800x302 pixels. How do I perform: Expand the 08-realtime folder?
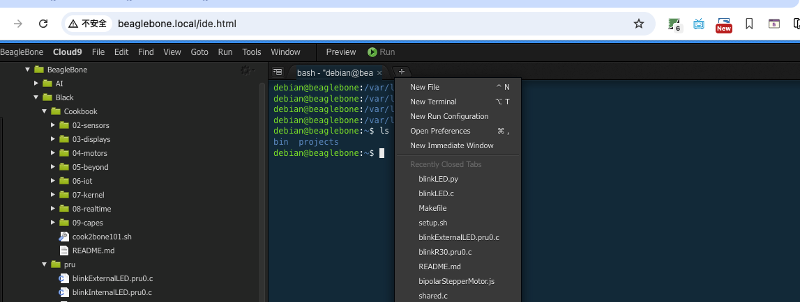click(53, 208)
